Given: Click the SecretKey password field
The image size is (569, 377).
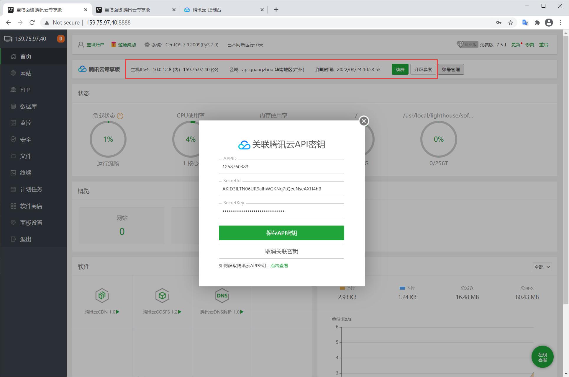Looking at the screenshot, I should [x=281, y=211].
